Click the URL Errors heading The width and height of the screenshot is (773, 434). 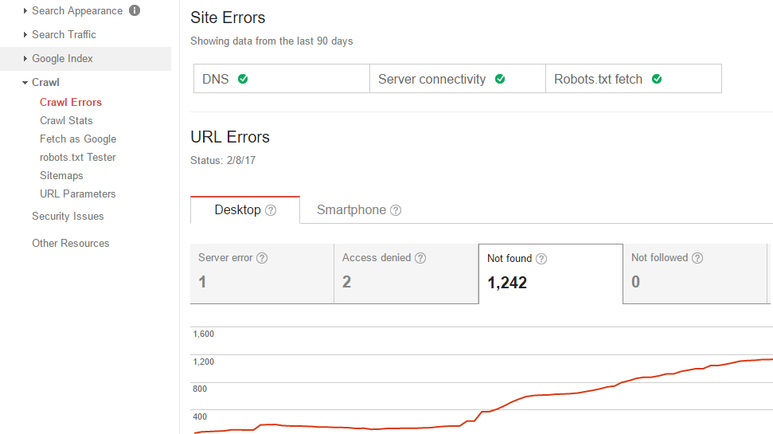click(x=230, y=137)
